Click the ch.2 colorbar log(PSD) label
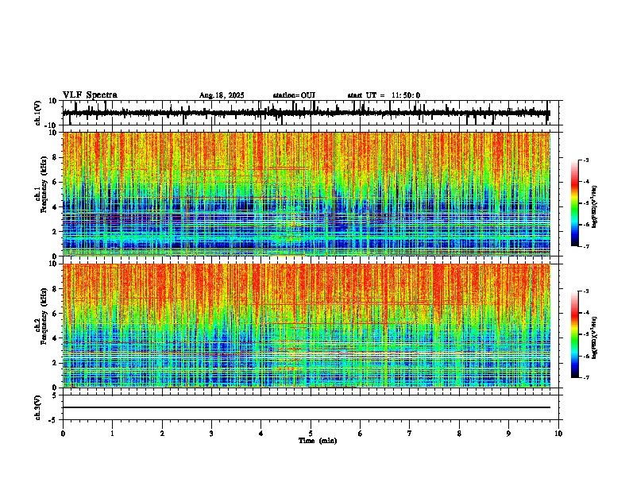Image resolution: width=629 pixels, height=486 pixels. click(x=595, y=337)
